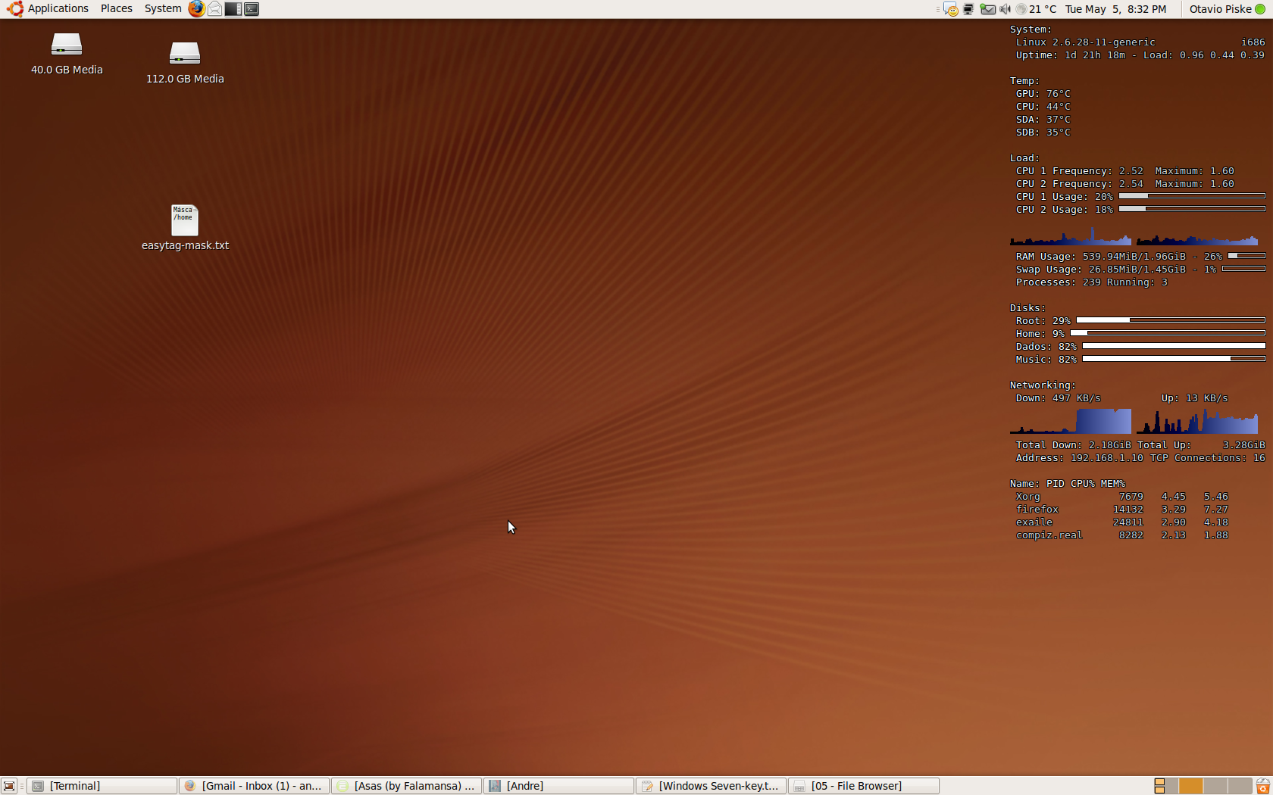Open the Otavio Piske user switcher

1220,9
